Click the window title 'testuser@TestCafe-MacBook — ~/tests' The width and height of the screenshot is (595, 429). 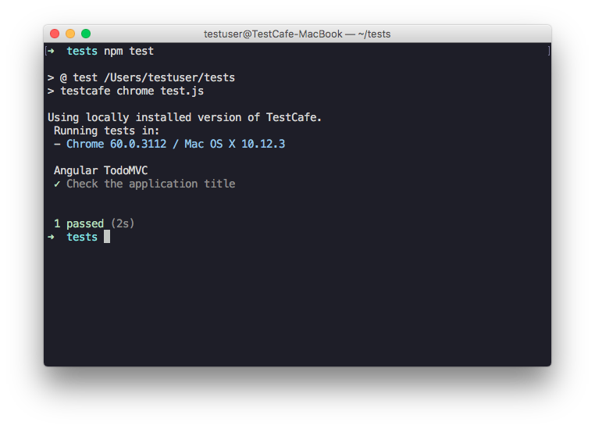(x=297, y=34)
